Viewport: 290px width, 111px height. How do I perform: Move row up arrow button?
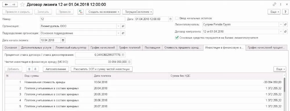coord(29,69)
